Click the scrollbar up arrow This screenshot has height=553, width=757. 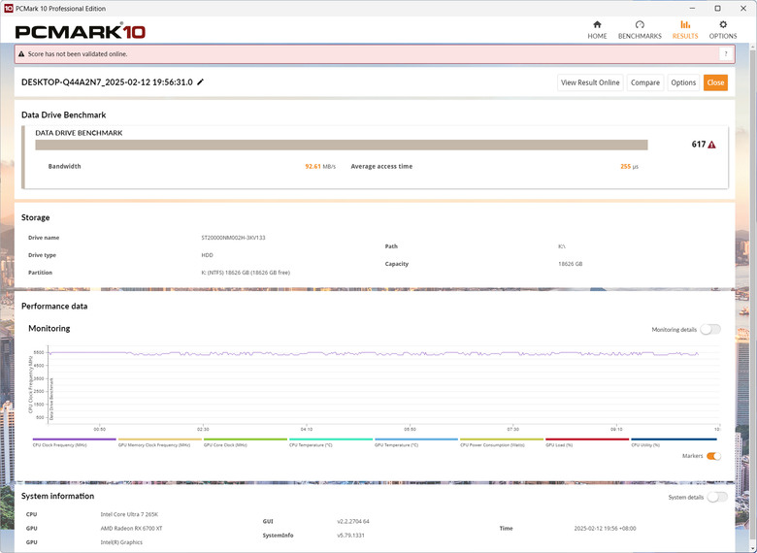click(753, 47)
